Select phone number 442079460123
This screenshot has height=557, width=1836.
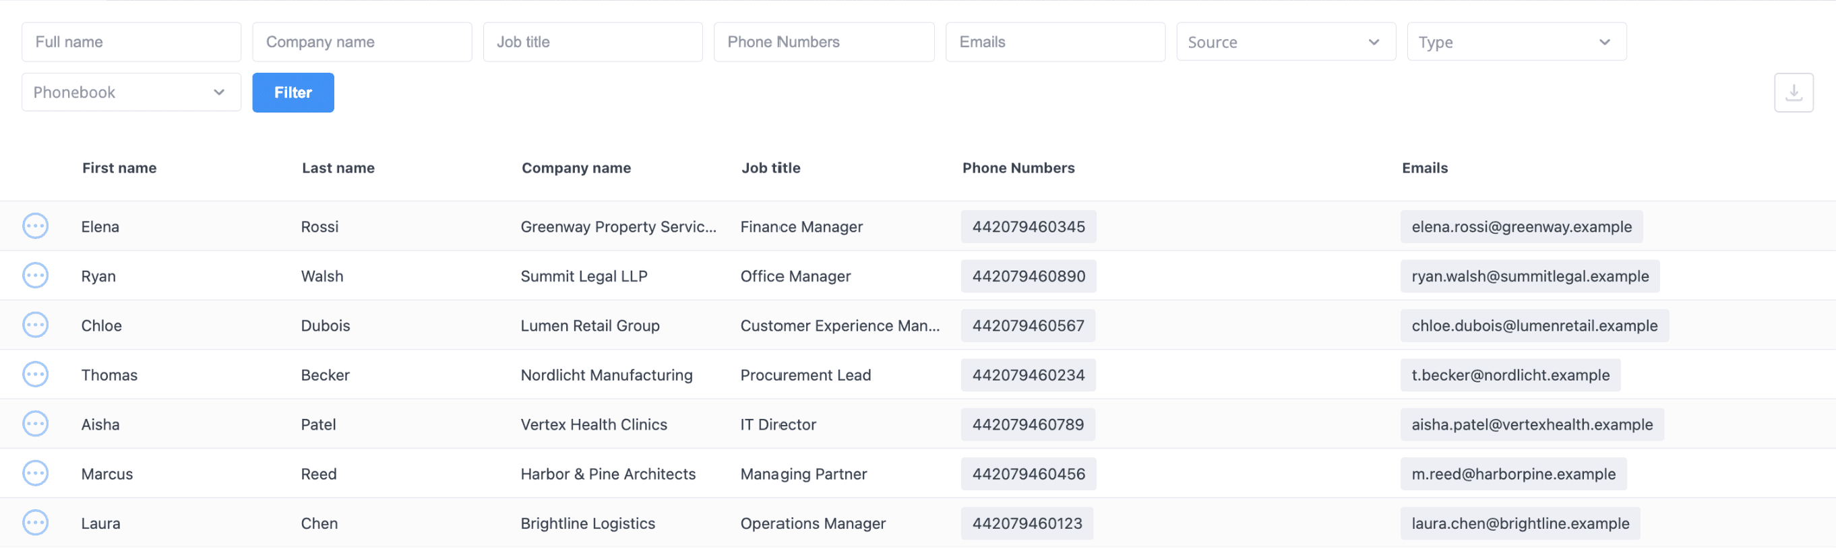coord(1027,523)
